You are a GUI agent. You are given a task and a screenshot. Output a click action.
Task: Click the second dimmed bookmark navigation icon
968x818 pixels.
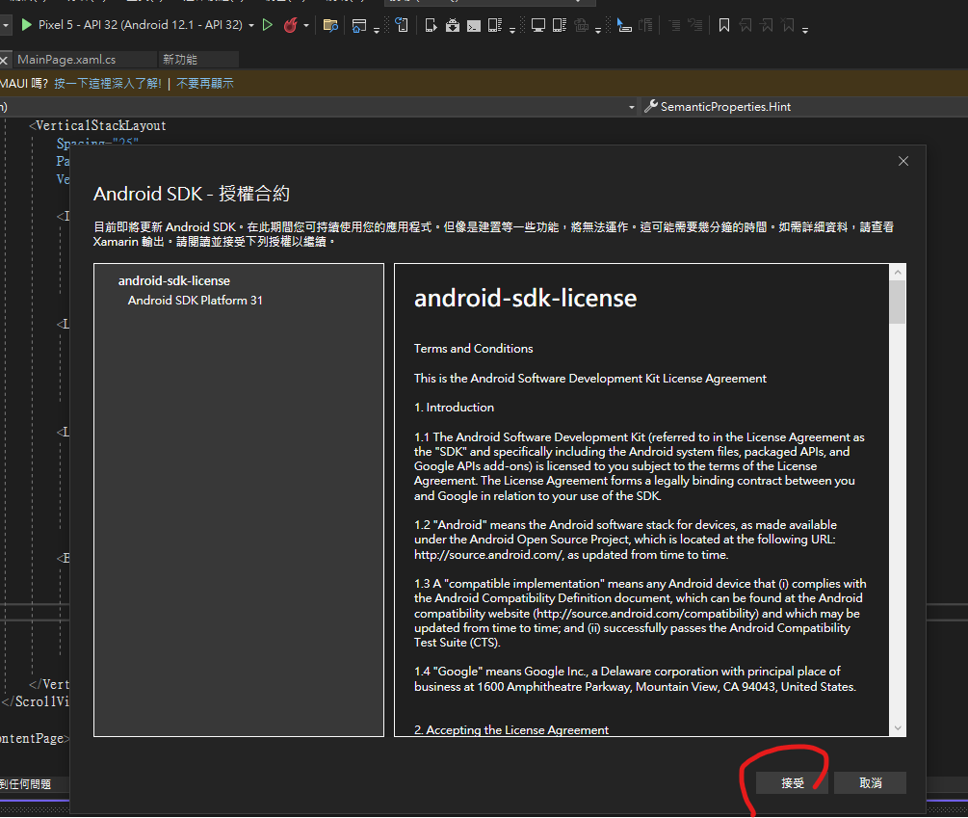(x=767, y=25)
